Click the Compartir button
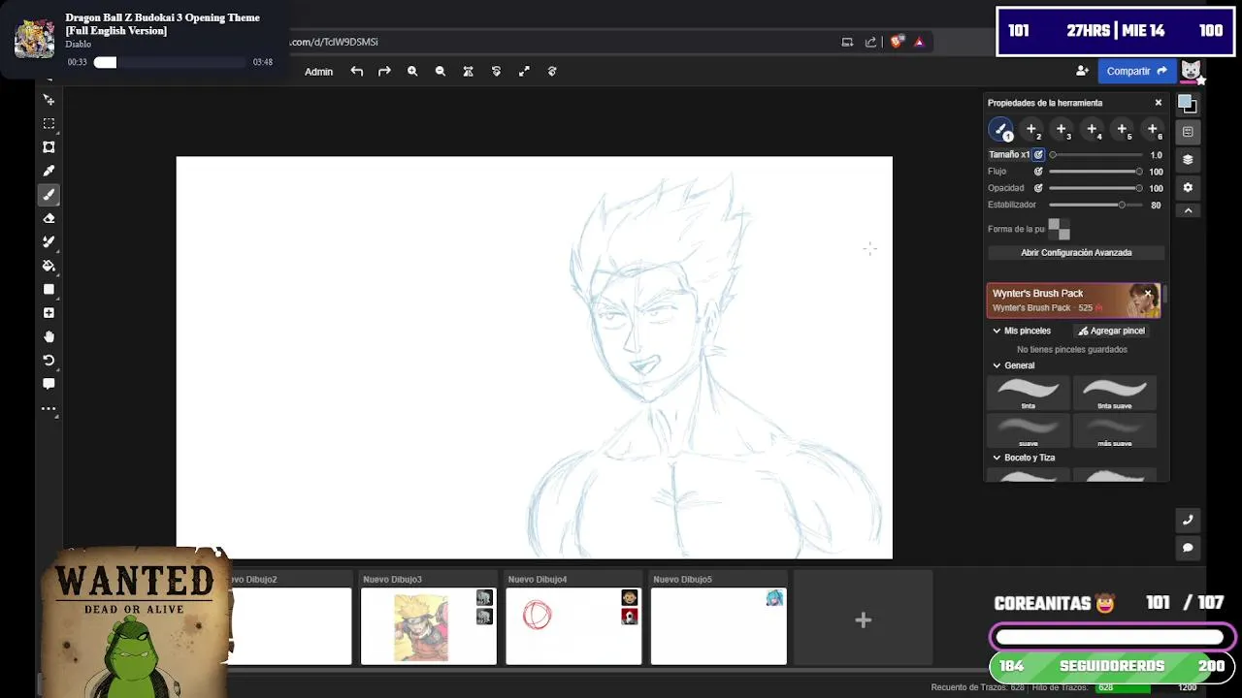 pos(1137,71)
